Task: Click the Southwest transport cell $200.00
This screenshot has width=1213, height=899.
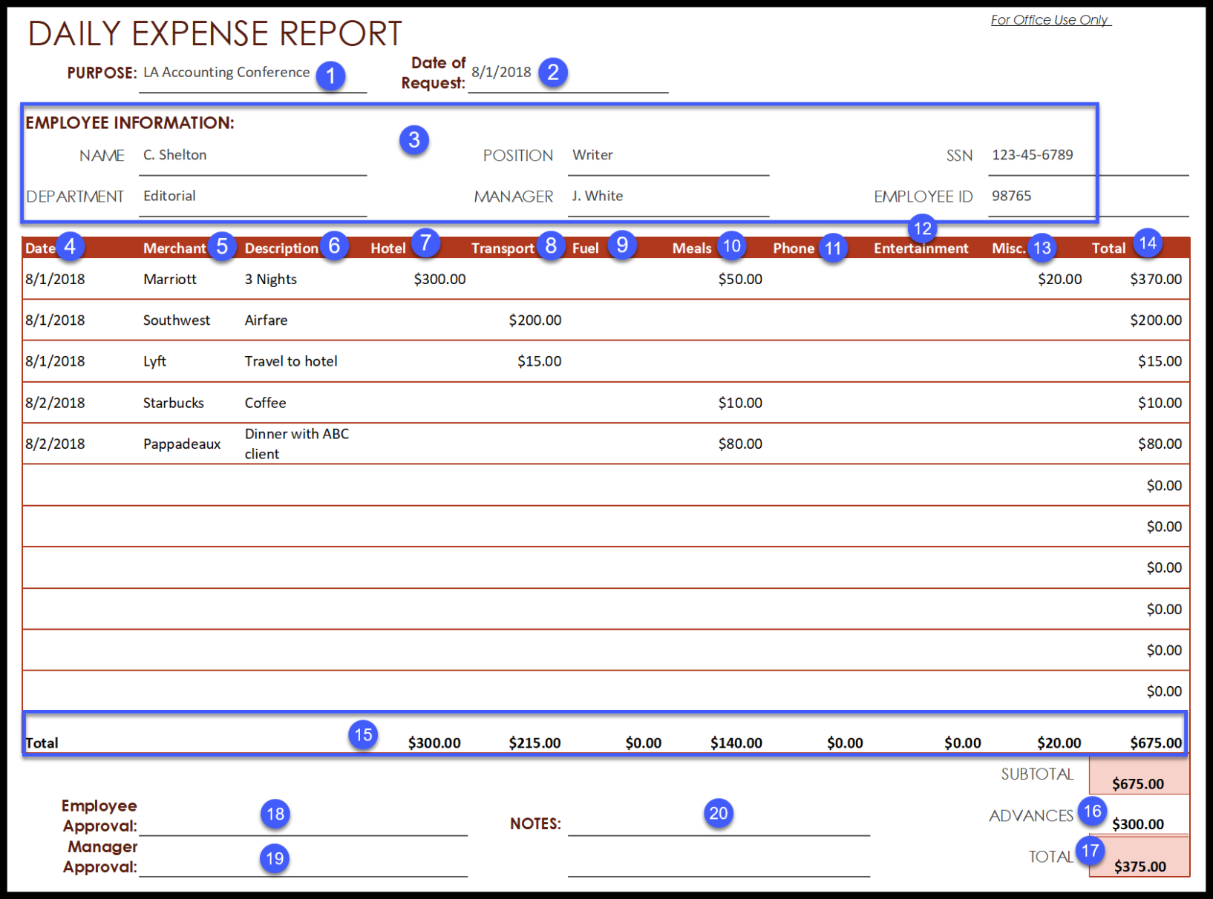Action: 534,320
